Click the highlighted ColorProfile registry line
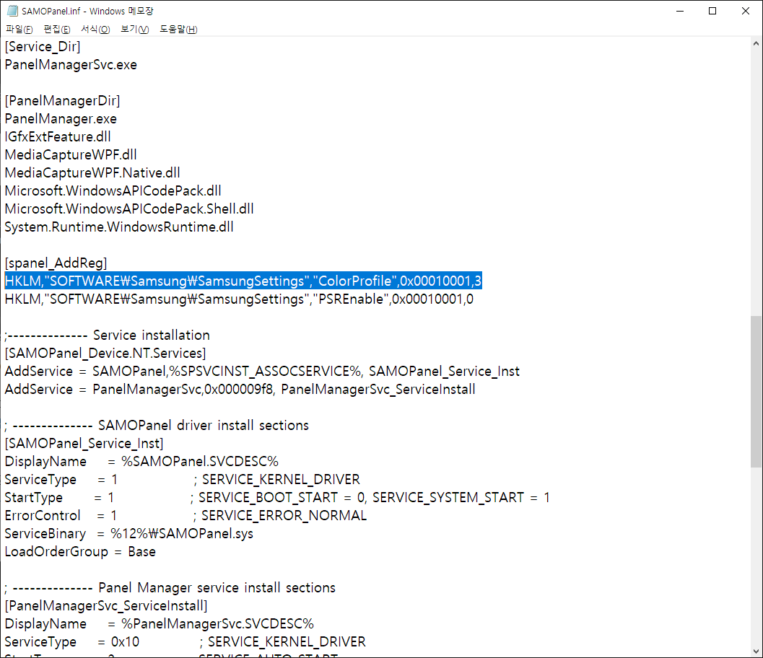Viewport: 763px width, 658px height. (243, 281)
